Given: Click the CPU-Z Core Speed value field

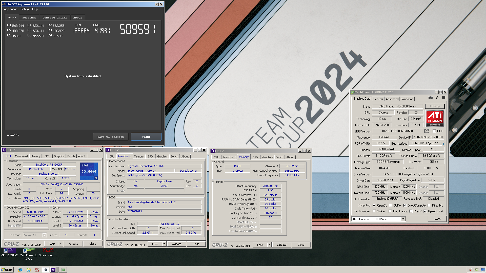Looking at the screenshot, I should coord(35,212).
